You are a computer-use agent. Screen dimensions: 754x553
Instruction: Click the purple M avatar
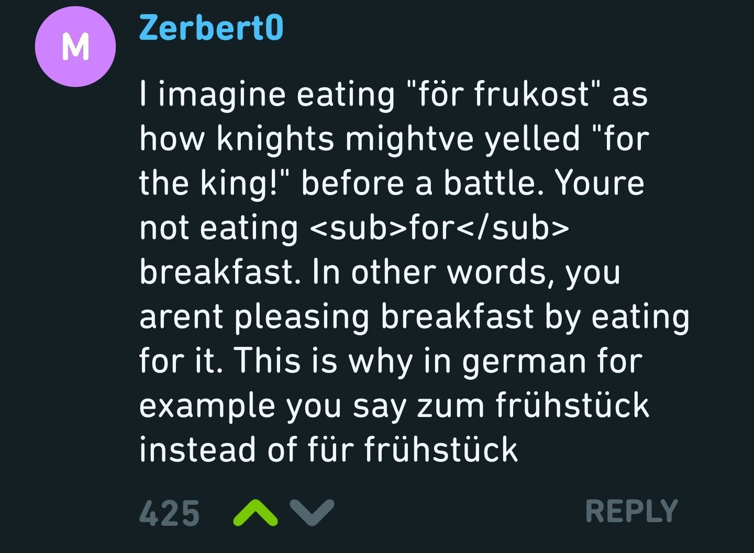[75, 47]
